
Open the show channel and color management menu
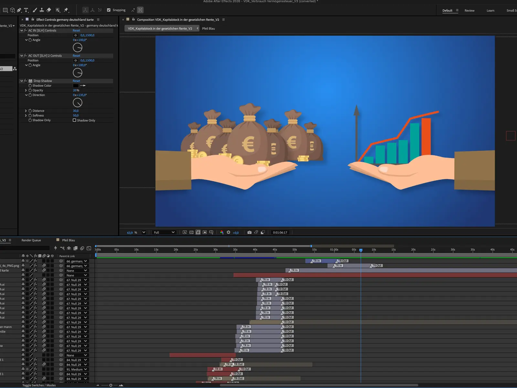click(x=222, y=232)
